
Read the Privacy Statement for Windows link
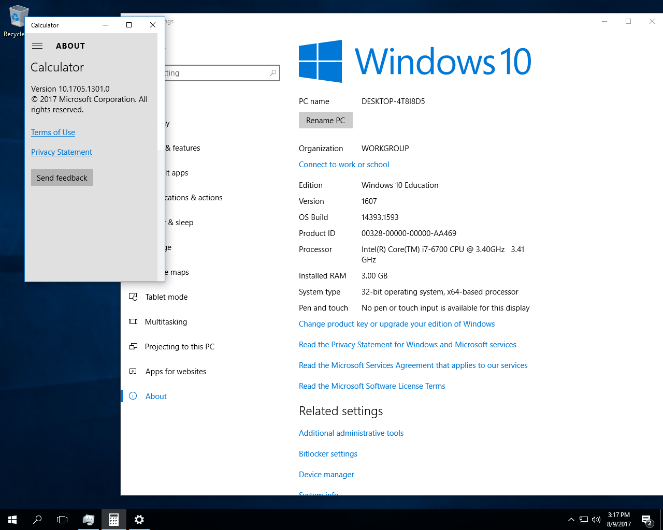pyautogui.click(x=408, y=345)
